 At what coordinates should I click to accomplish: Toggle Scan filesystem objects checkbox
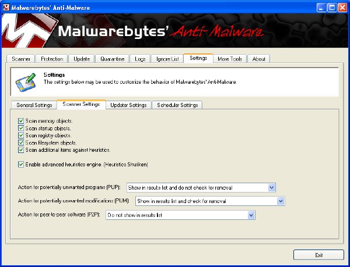click(x=21, y=143)
